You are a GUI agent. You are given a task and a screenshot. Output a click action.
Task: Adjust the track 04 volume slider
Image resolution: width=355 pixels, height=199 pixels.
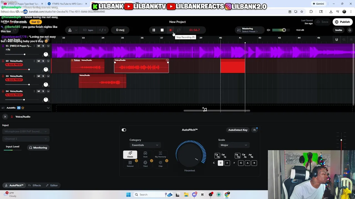(x=24, y=99)
